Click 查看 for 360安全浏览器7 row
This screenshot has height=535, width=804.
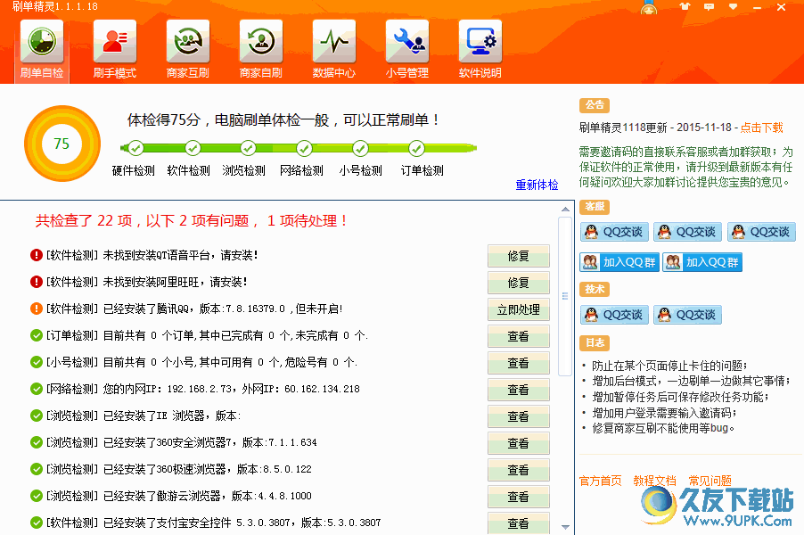coord(519,442)
